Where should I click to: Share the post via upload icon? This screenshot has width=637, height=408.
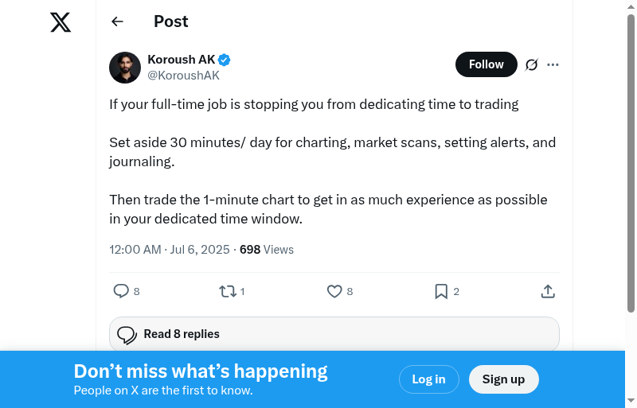point(548,292)
